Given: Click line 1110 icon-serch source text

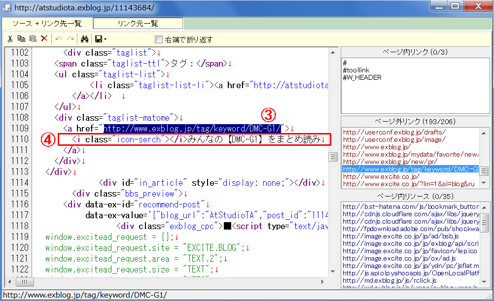Looking at the screenshot, I should (197, 139).
